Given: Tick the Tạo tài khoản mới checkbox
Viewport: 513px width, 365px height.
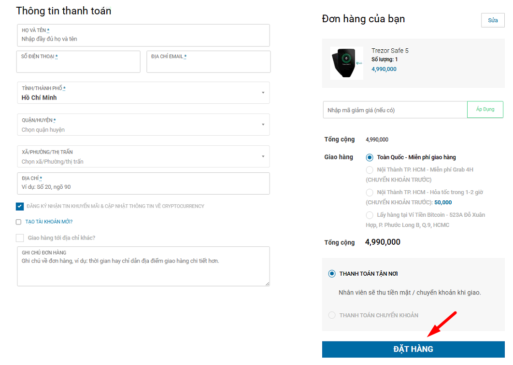Looking at the screenshot, I should (19, 222).
